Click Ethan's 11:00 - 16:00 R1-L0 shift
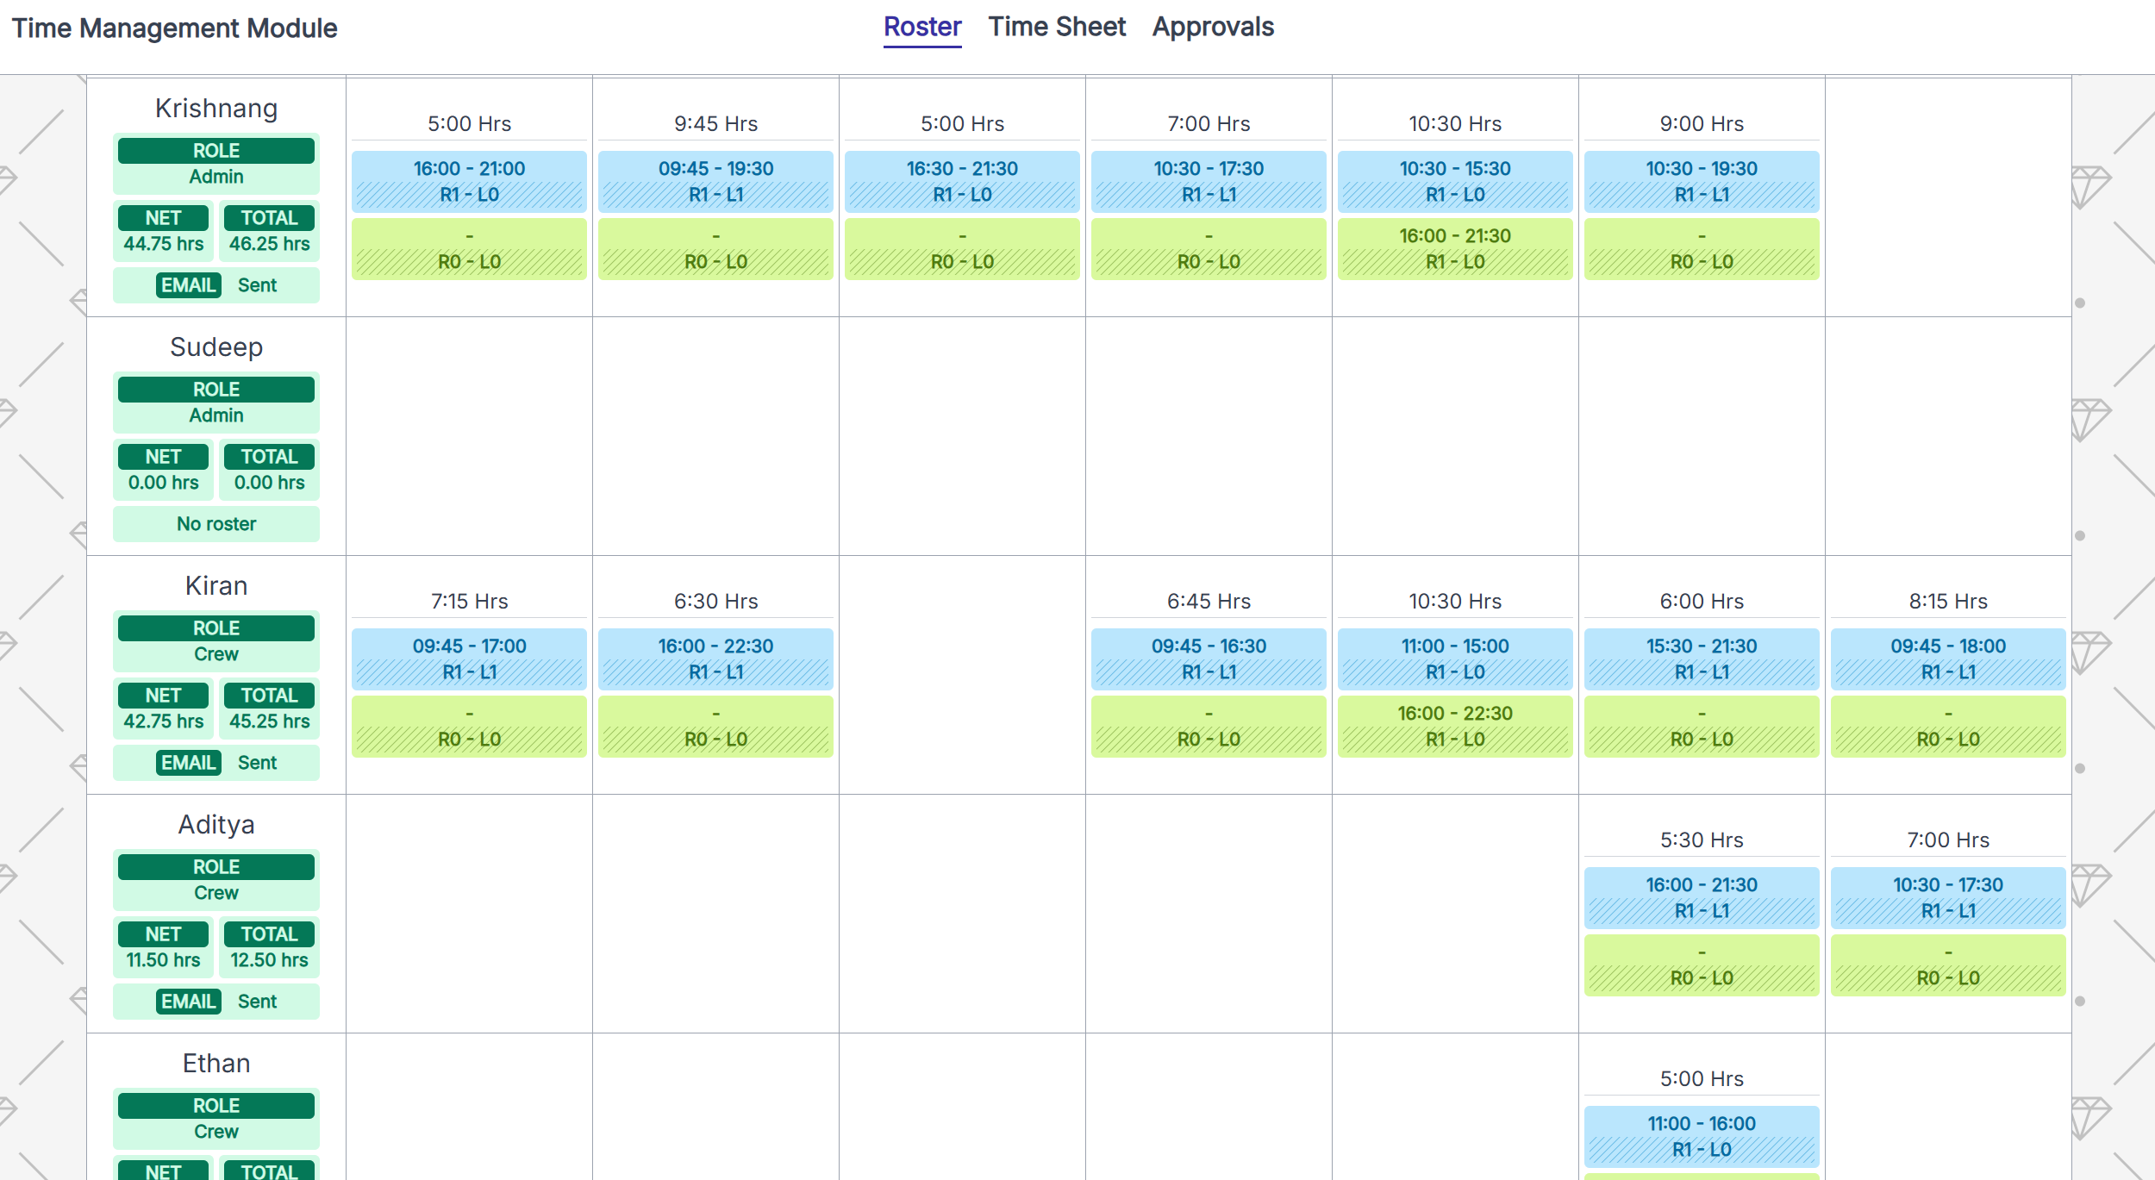 [1701, 1136]
